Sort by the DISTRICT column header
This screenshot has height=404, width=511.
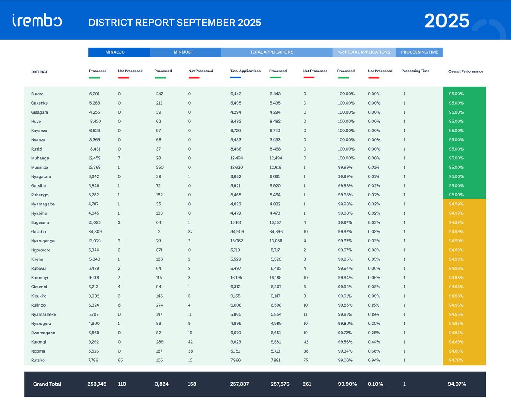39,71
